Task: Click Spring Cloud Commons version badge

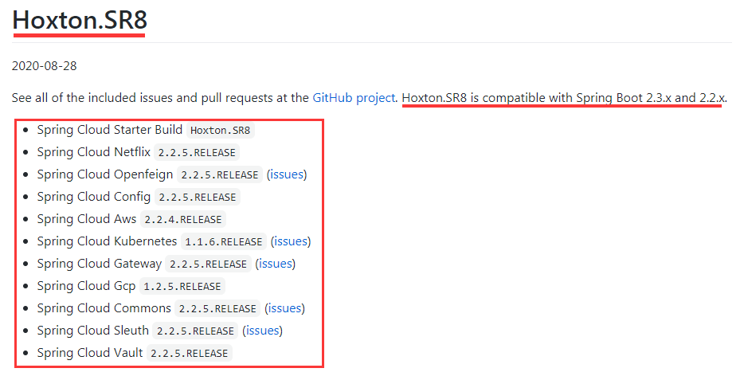Action: pos(217,309)
